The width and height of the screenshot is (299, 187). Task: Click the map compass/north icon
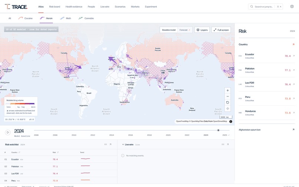[227, 109]
